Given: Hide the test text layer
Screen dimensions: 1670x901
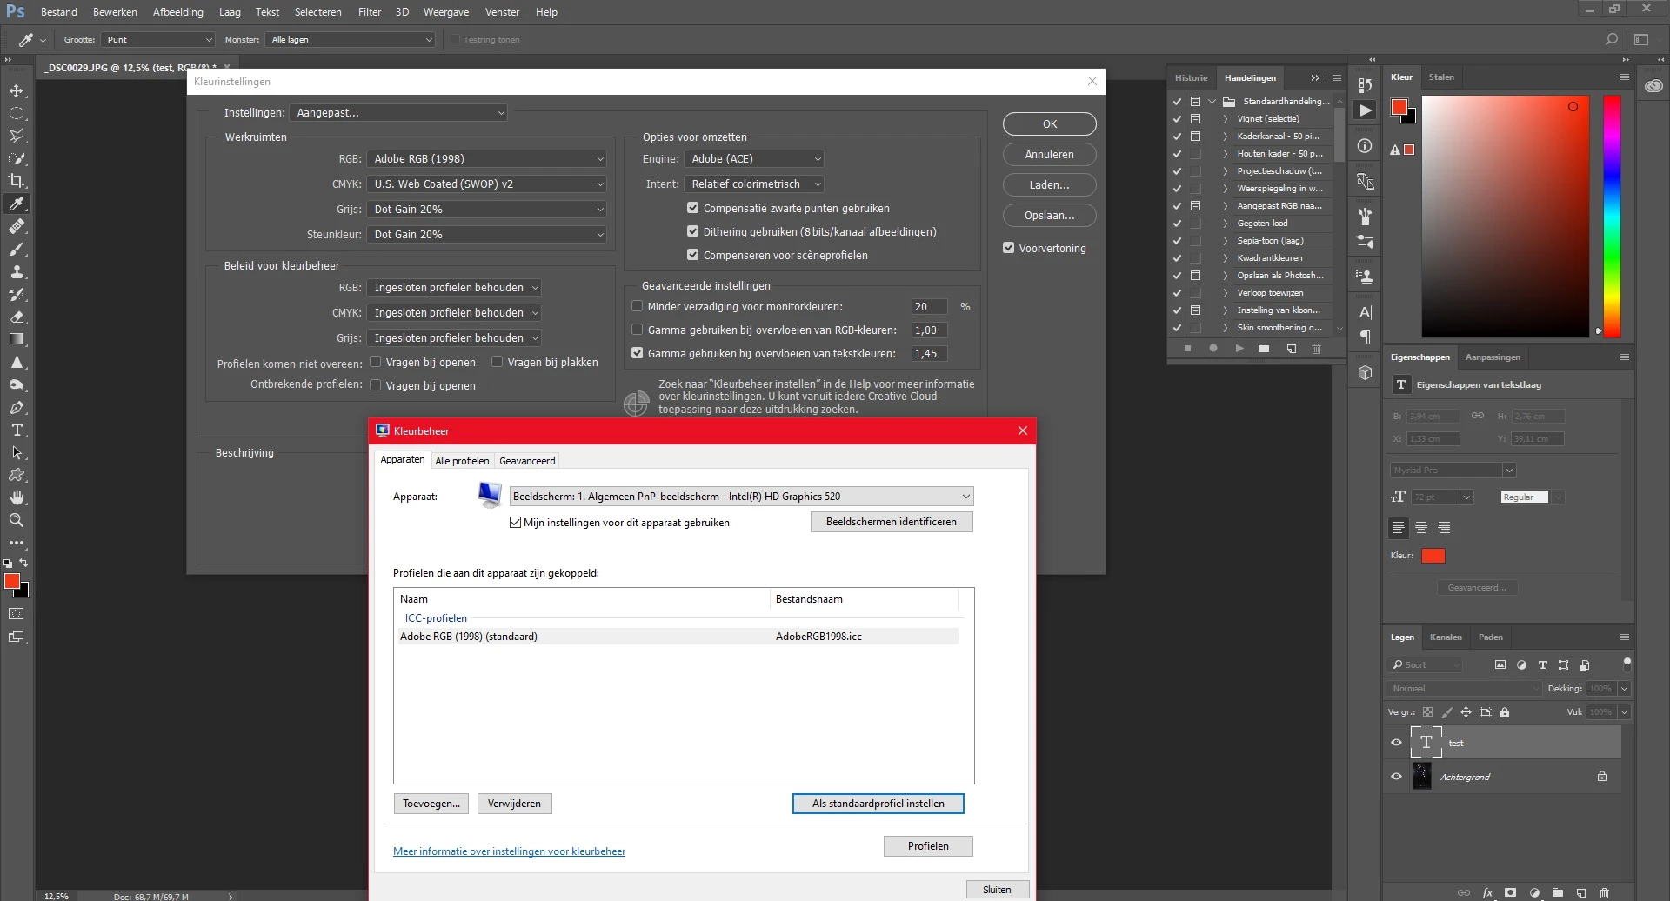Looking at the screenshot, I should coord(1397,743).
